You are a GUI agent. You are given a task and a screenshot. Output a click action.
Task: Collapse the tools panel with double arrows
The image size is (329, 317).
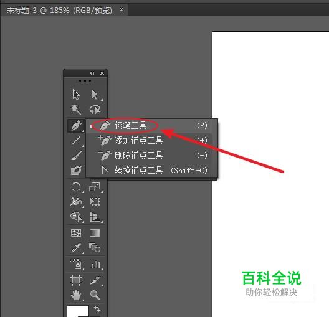click(92, 73)
